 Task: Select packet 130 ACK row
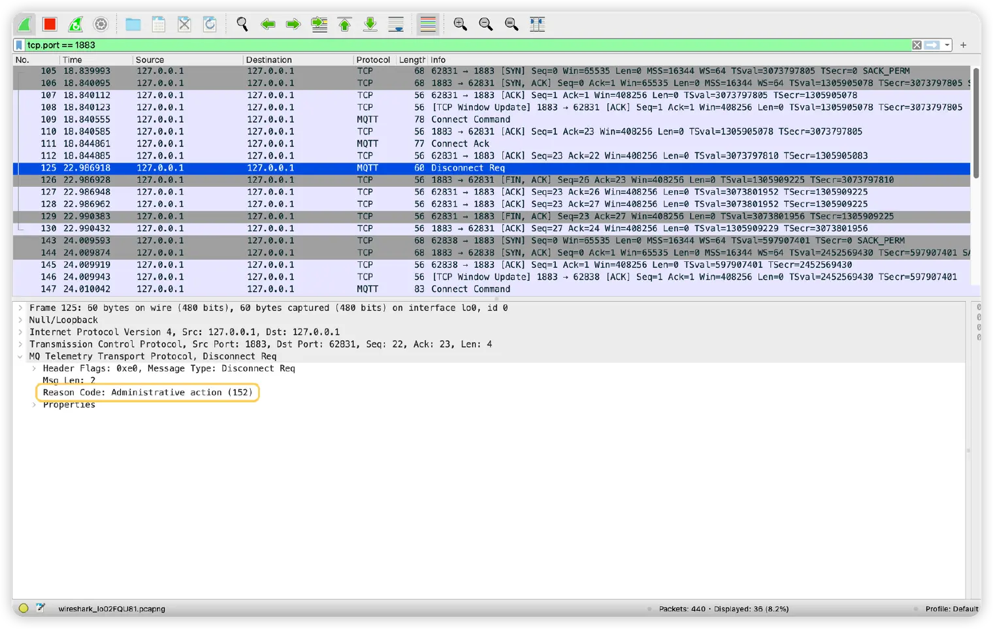click(492, 229)
